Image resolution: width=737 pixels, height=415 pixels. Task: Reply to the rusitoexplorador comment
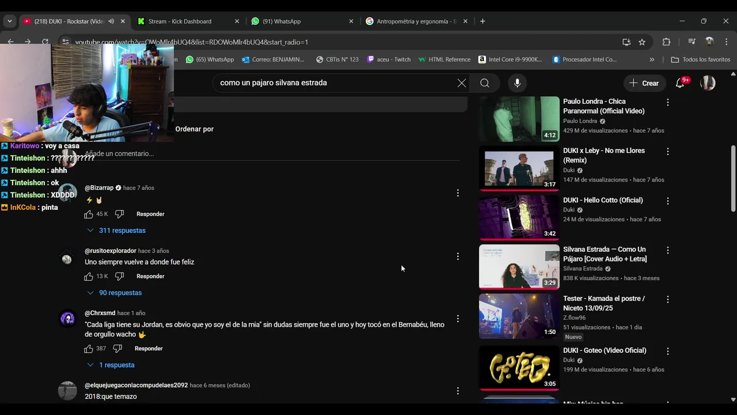150,276
